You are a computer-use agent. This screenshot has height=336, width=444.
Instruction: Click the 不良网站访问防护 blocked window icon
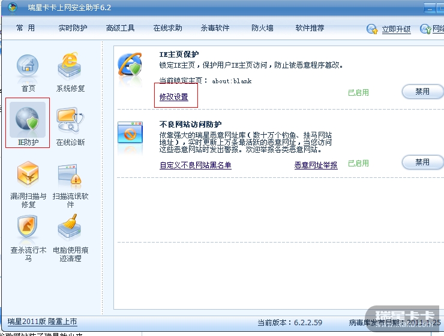pyautogui.click(x=130, y=132)
